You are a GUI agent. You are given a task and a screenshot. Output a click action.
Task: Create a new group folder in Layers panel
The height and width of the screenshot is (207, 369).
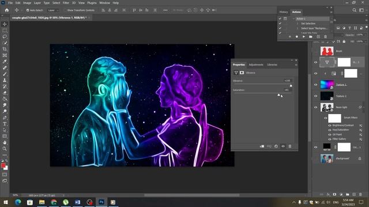coord(347,194)
